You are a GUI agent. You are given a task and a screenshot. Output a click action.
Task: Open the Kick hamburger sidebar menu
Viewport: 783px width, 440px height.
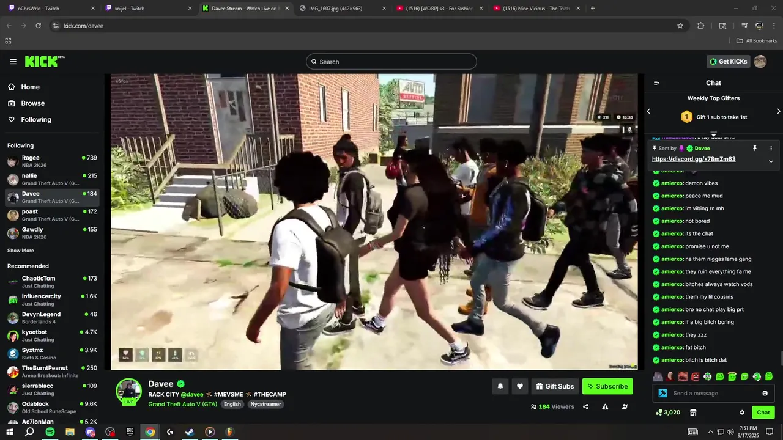click(x=13, y=62)
